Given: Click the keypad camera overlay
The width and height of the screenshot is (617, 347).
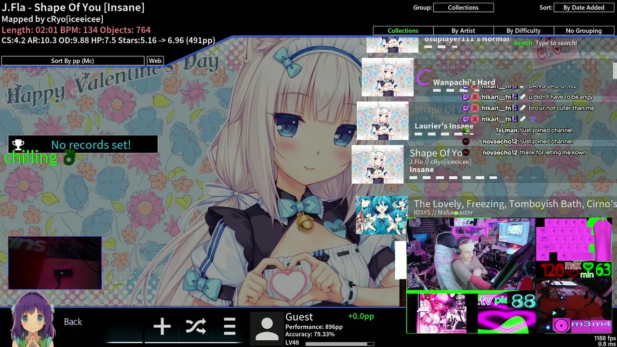Looking at the screenshot, I should [55, 263].
